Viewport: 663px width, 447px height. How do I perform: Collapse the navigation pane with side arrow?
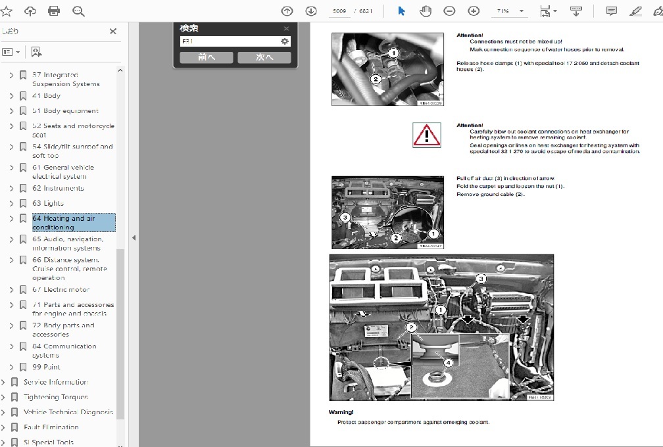tap(134, 238)
